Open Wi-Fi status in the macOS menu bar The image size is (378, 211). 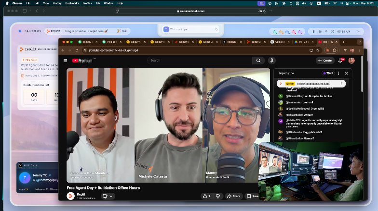[335, 3]
